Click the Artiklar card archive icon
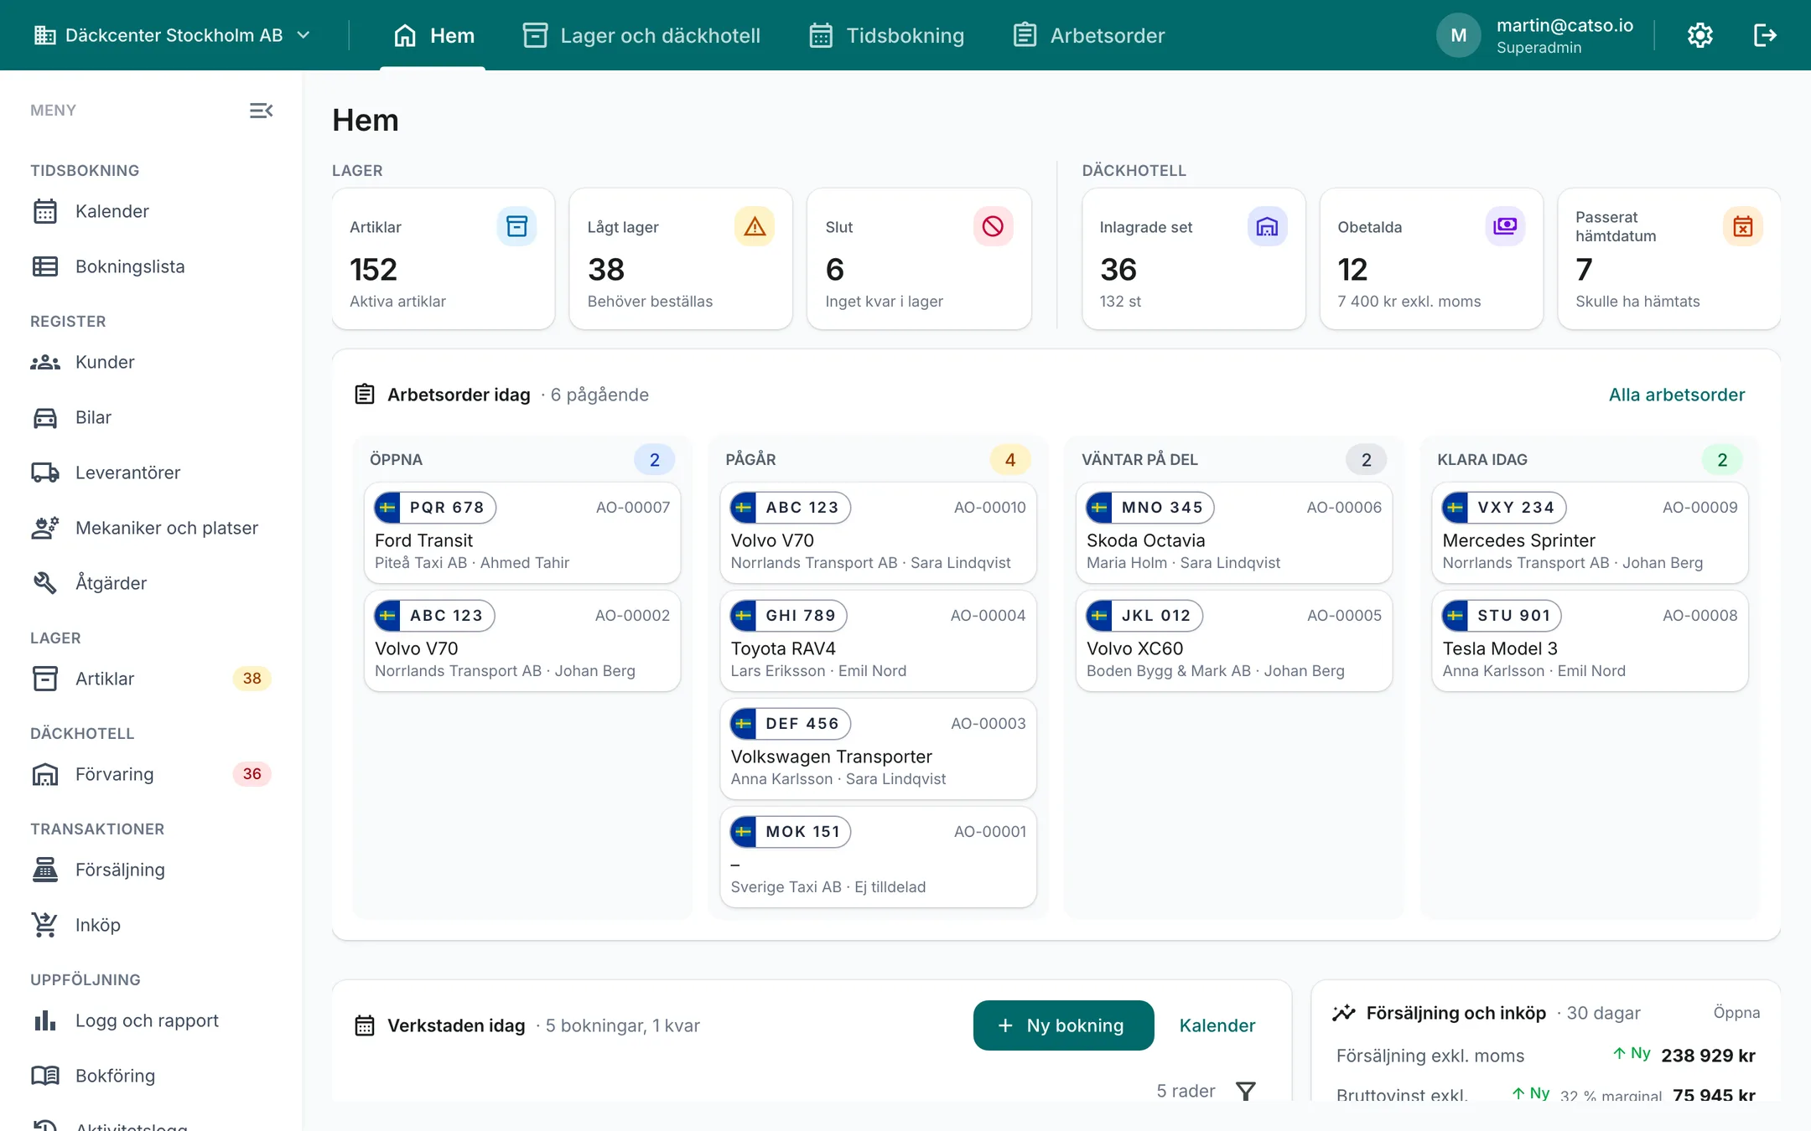1811x1131 pixels. pos(516,226)
